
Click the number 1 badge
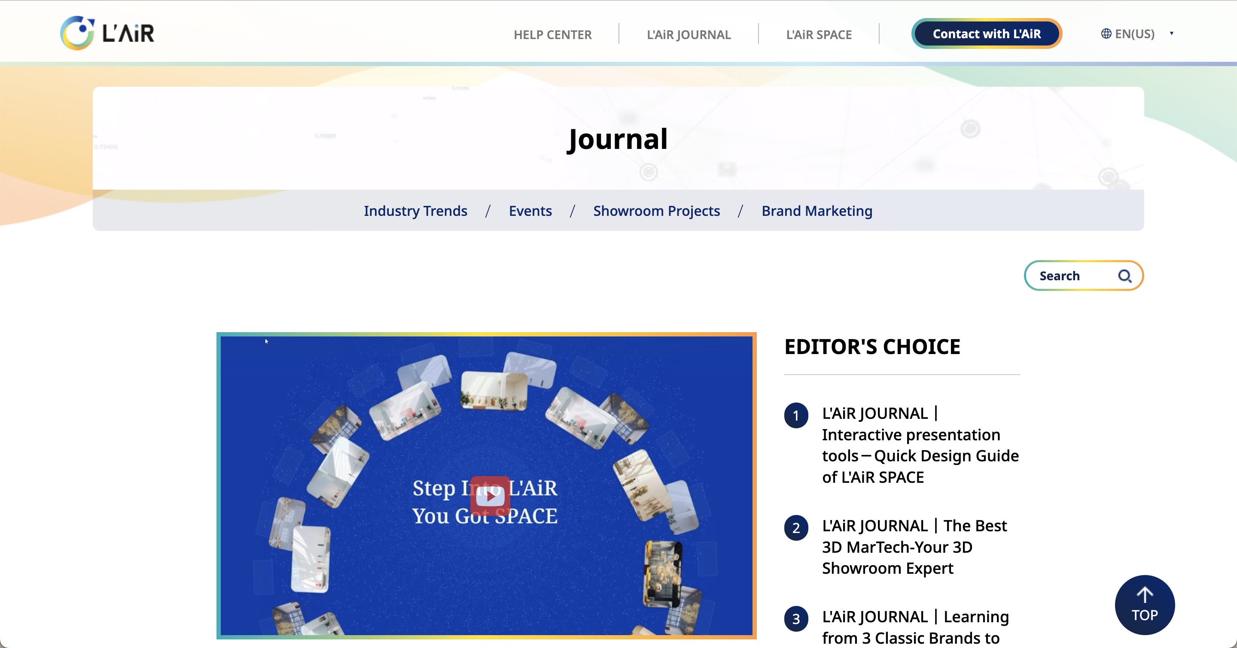796,415
